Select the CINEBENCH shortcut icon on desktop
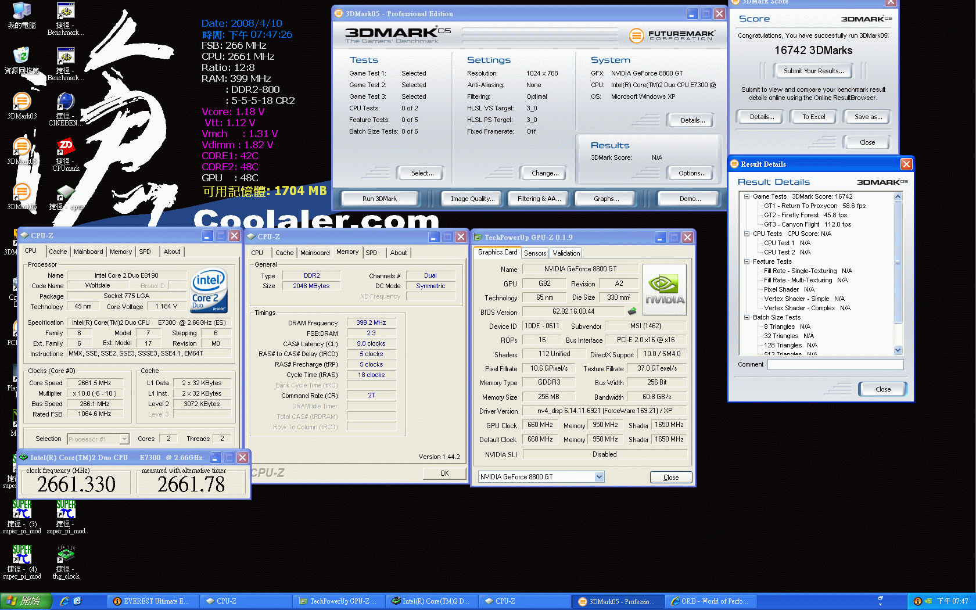 pos(66,109)
